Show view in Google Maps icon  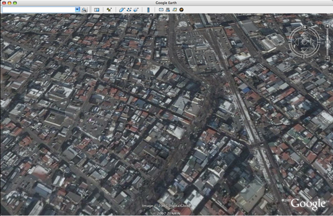tap(175, 10)
